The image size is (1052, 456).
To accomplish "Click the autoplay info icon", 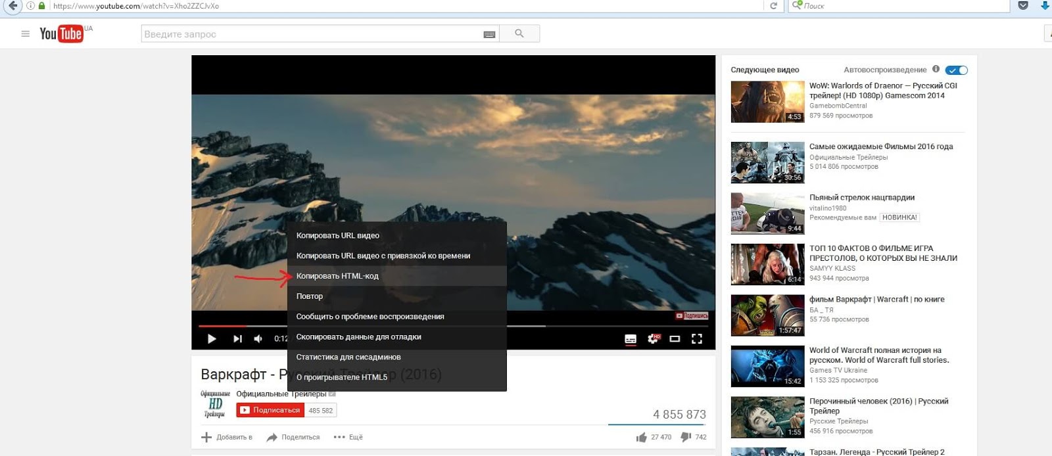I will click(x=936, y=69).
